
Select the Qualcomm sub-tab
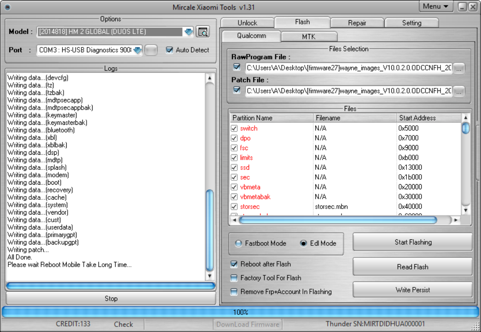tap(251, 36)
